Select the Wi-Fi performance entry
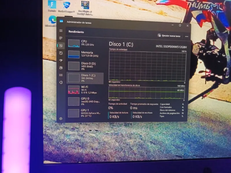 (85, 90)
